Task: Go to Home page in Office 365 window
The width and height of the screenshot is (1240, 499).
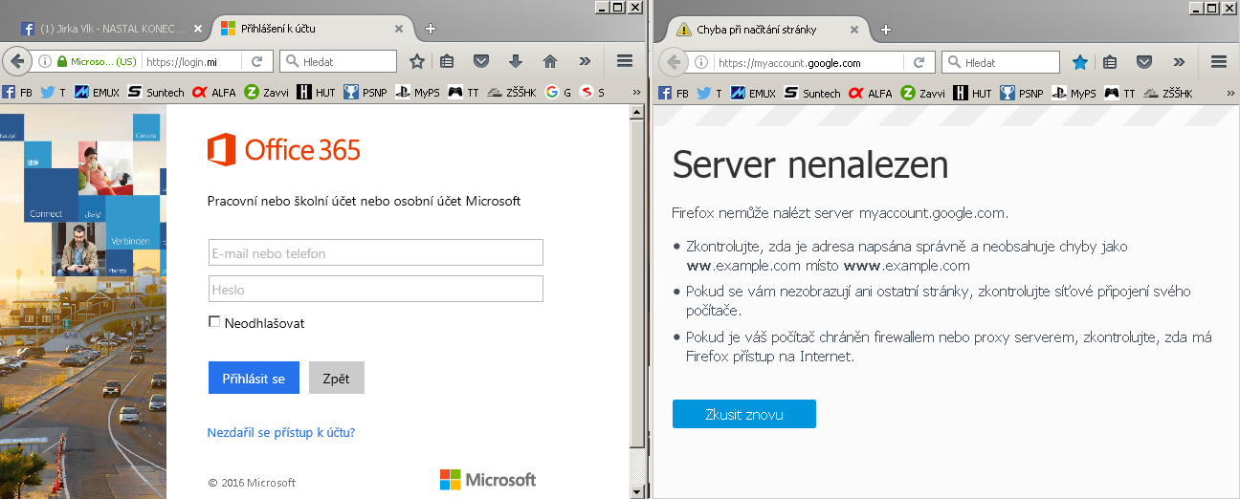Action: pos(550,61)
